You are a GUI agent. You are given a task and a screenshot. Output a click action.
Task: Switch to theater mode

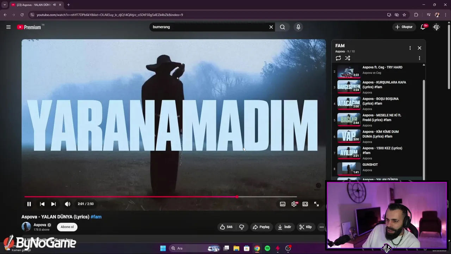pyautogui.click(x=305, y=204)
